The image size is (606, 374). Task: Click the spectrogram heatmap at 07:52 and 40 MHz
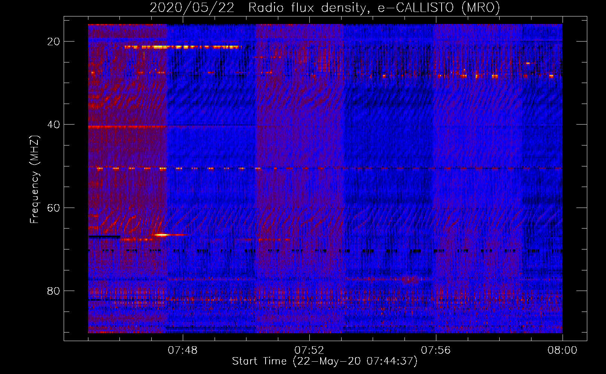coord(309,125)
